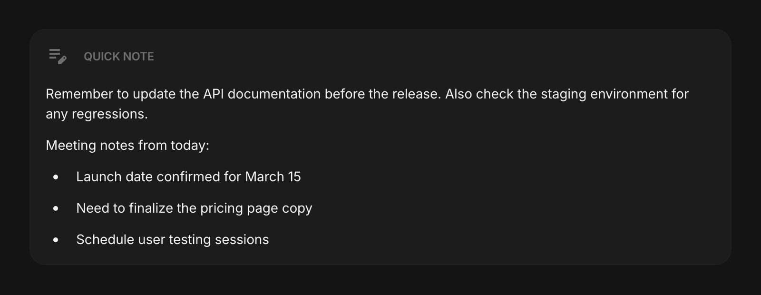Screen dimensions: 761x295
Task: Click the words "testing sessions" in last bullet
Action: pyautogui.click(x=219, y=240)
